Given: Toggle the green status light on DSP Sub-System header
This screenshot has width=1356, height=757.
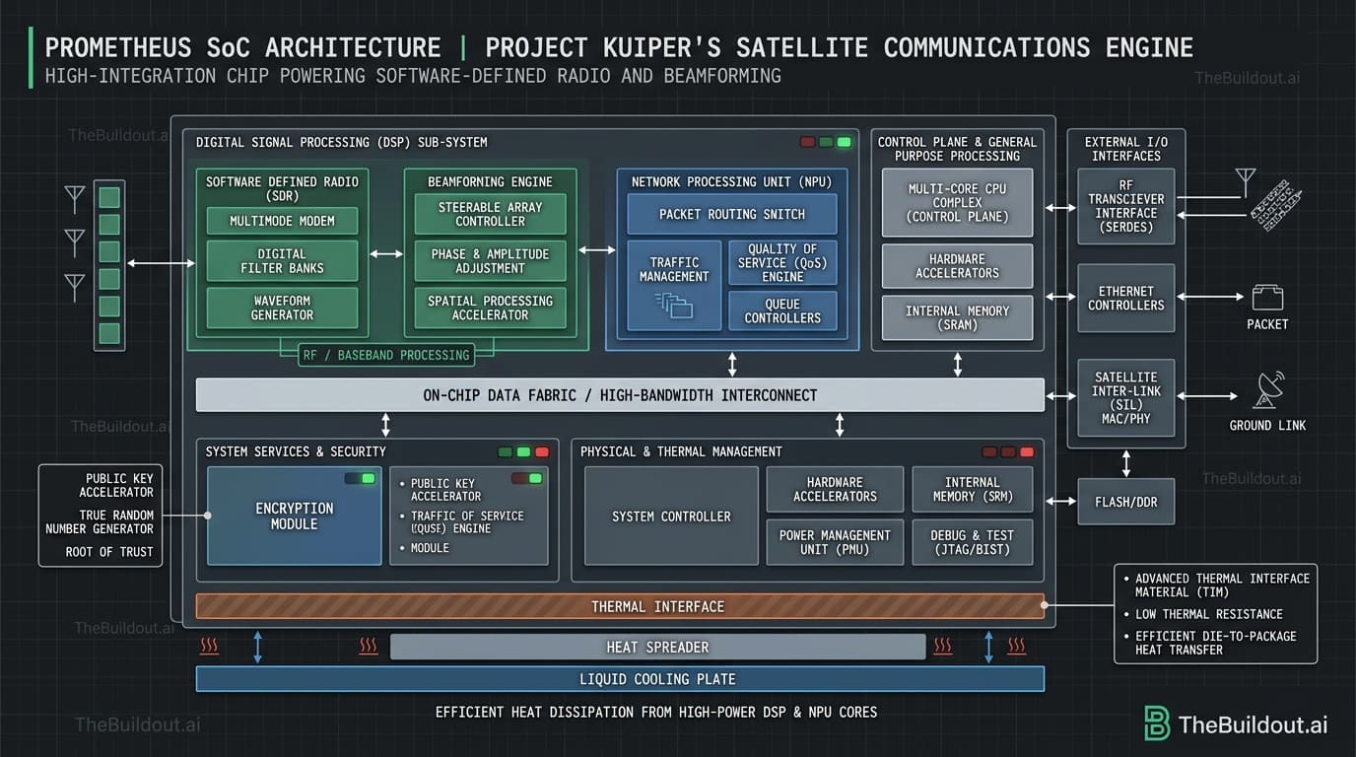Looking at the screenshot, I should [x=843, y=142].
